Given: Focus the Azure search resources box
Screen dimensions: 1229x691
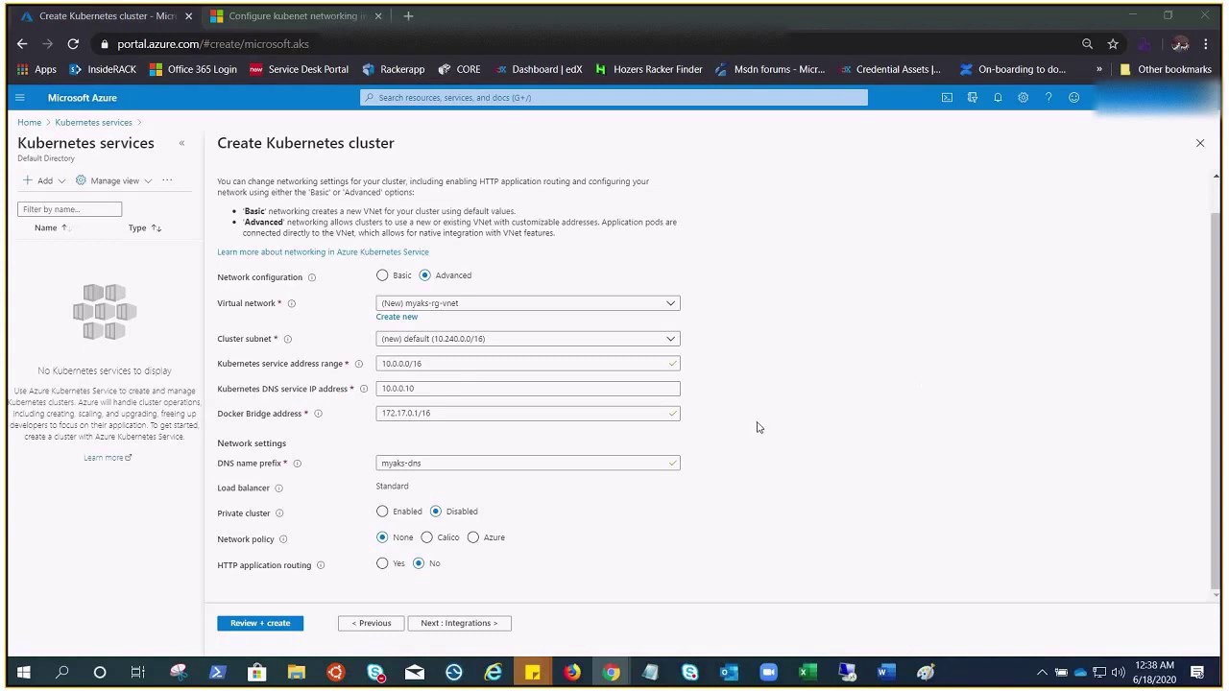Looking at the screenshot, I should coord(614,97).
